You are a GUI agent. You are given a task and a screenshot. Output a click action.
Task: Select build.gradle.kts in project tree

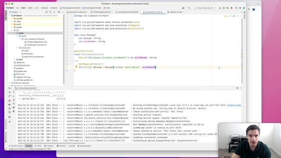22,65
